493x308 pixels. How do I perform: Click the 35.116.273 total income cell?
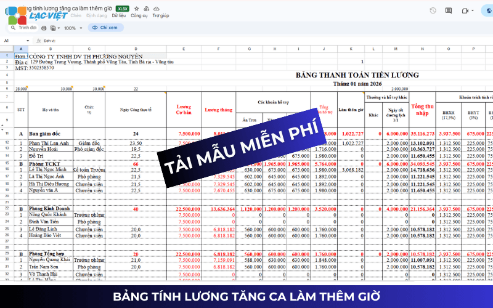coord(422,134)
